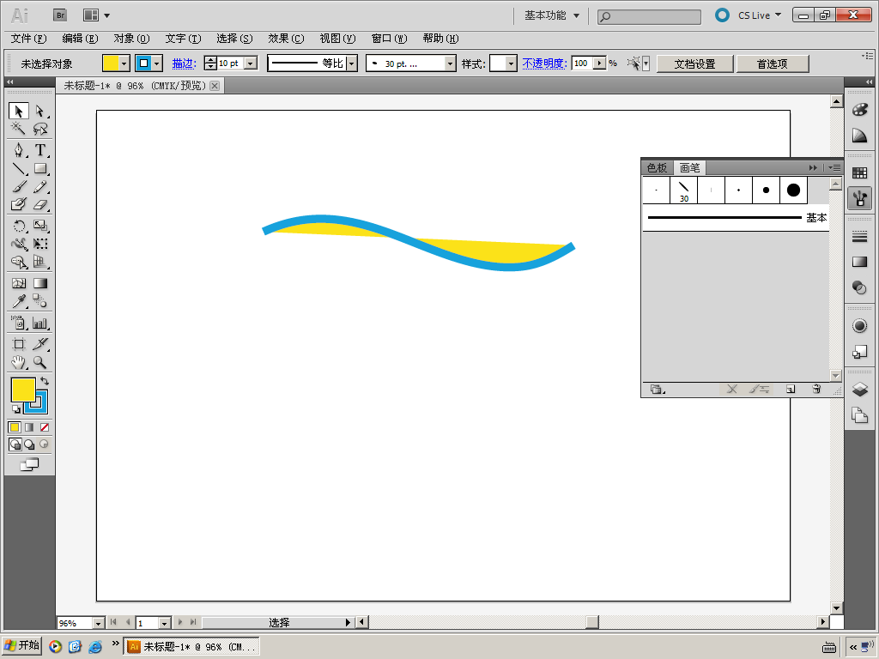The image size is (879, 659).
Task: Select the Pencil tool
Action: coord(39,186)
